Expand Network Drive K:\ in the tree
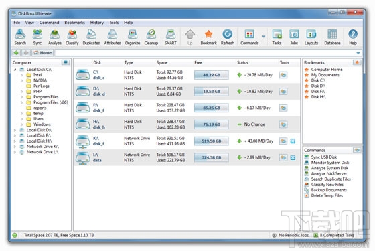The width and height of the screenshot is (375, 251). (15, 147)
